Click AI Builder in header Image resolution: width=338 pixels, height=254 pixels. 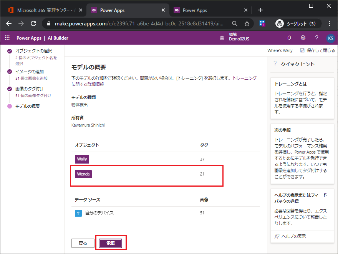click(x=58, y=38)
